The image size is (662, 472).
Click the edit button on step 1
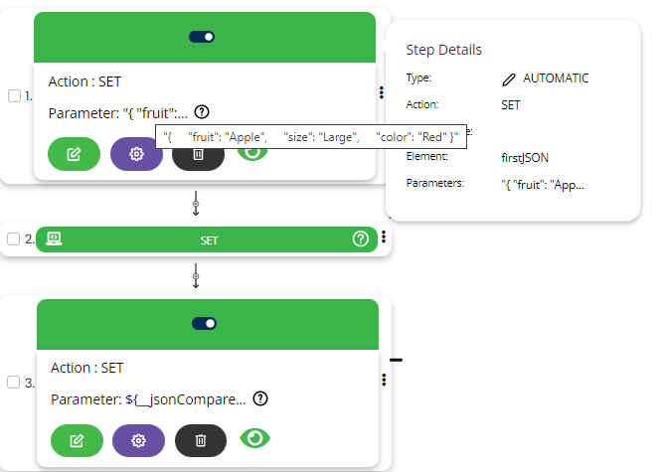click(x=74, y=154)
